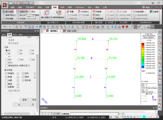
Task: Click the tab scroll right arrow in model window
Action: [x=155, y=31]
